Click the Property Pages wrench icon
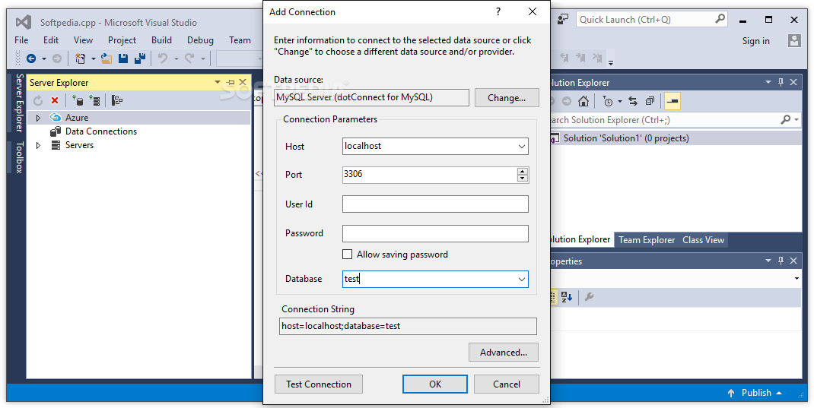Viewport: 814px width, 408px height. pos(589,297)
